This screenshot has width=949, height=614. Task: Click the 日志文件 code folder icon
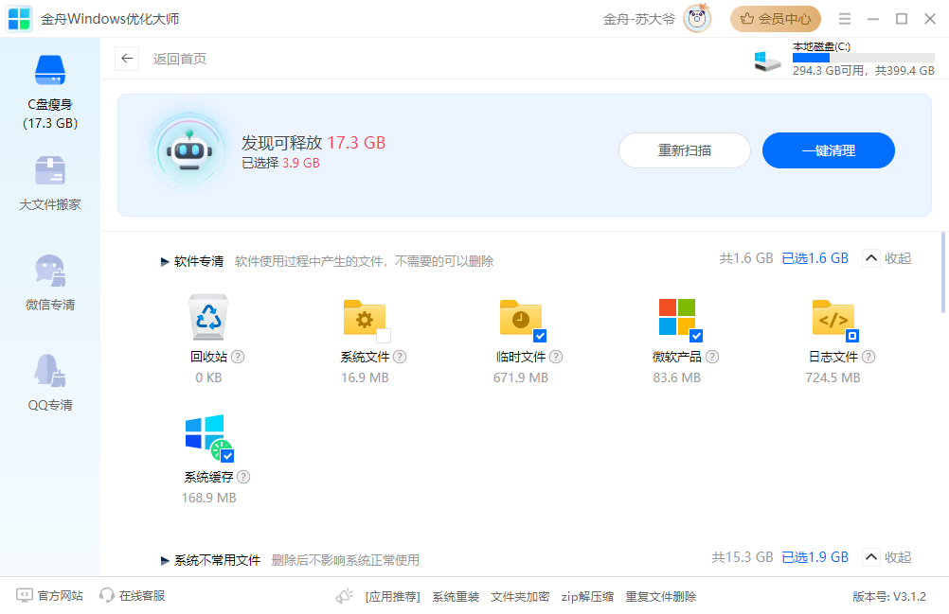tap(833, 317)
